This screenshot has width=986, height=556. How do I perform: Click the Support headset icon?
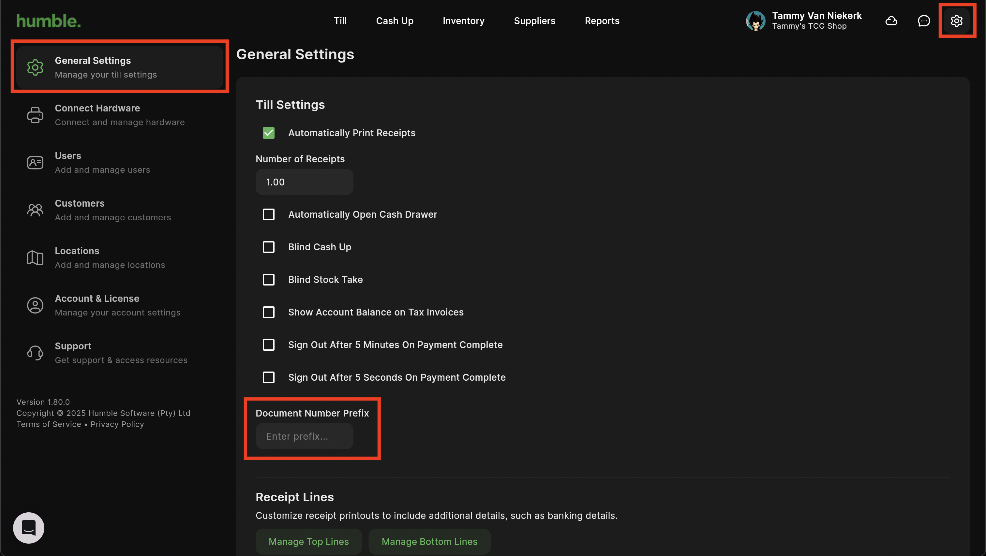pos(35,353)
